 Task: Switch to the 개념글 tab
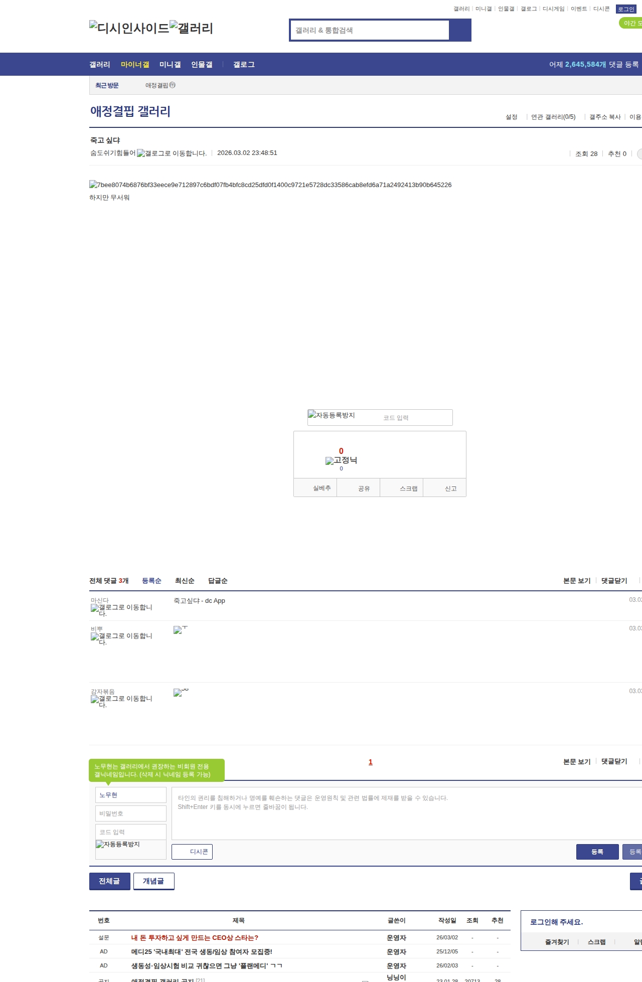[153, 881]
